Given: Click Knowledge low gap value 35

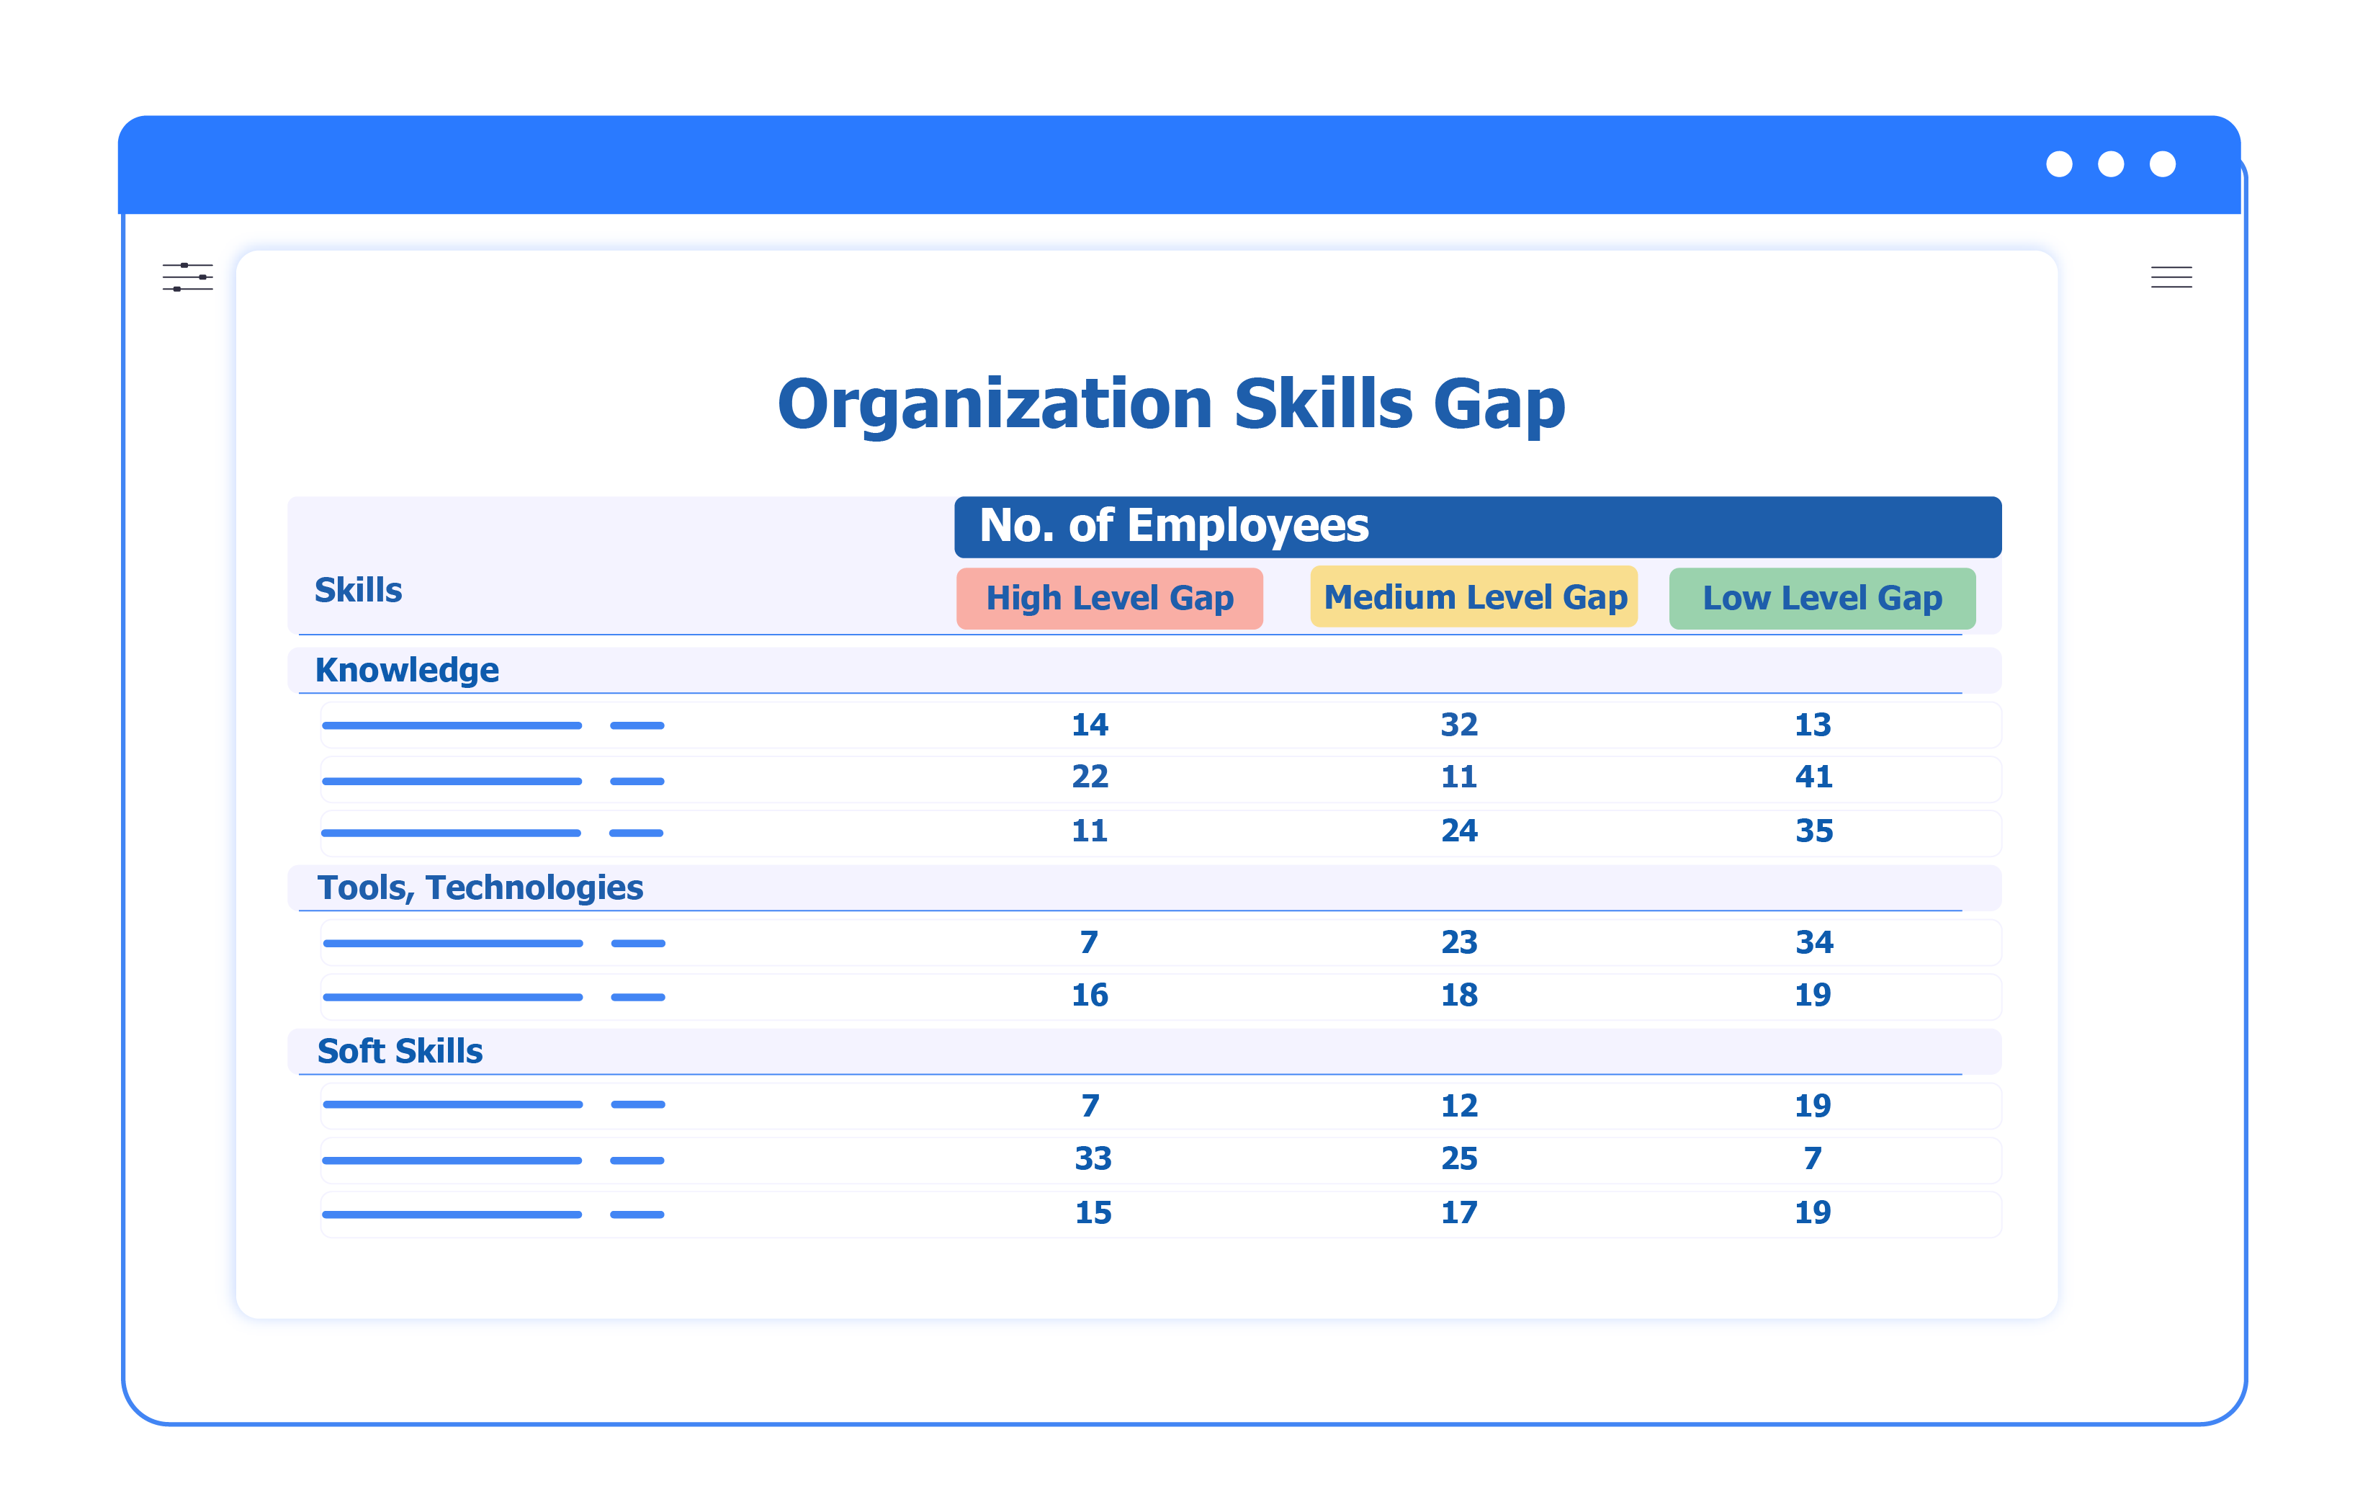Looking at the screenshot, I should (1813, 831).
